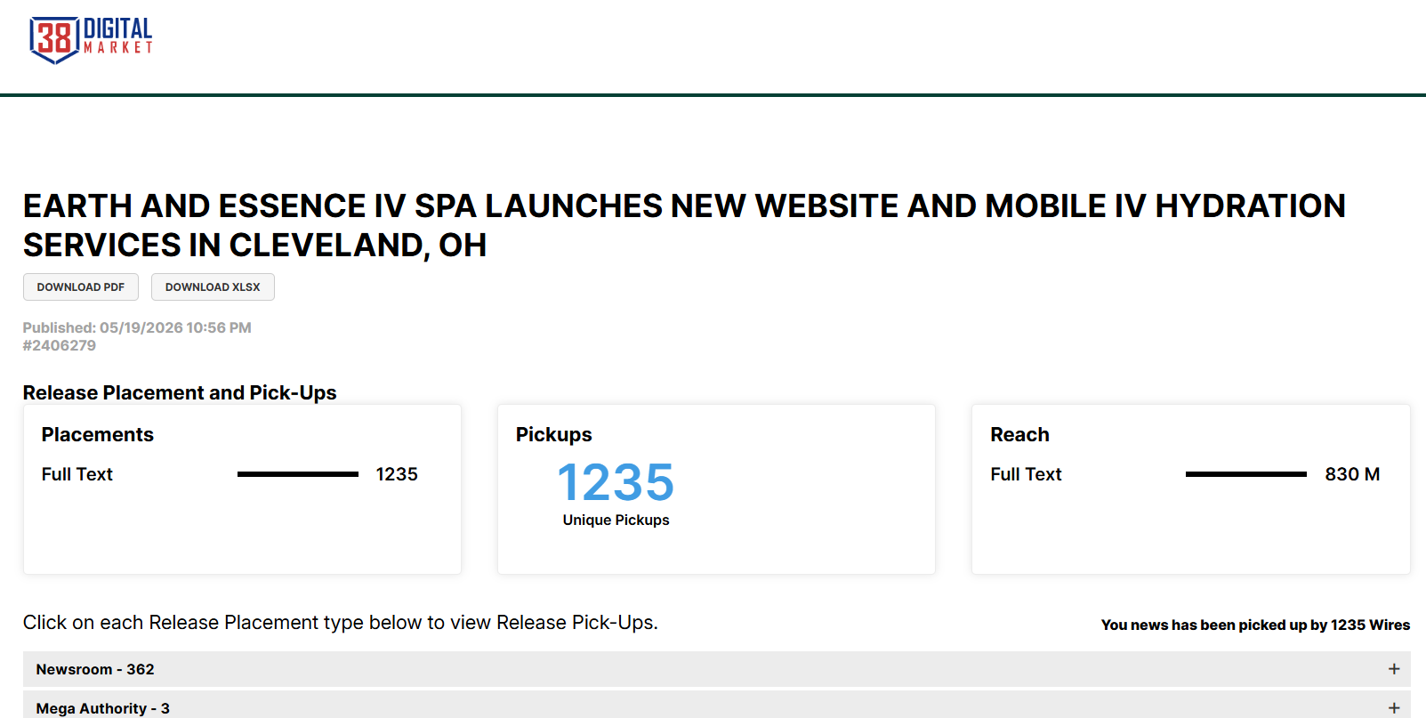Click the picked up by 1235 Wires note
The height and width of the screenshot is (718, 1426).
pyautogui.click(x=1255, y=625)
